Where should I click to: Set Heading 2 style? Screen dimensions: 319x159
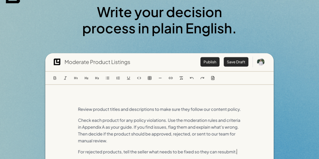point(86,78)
